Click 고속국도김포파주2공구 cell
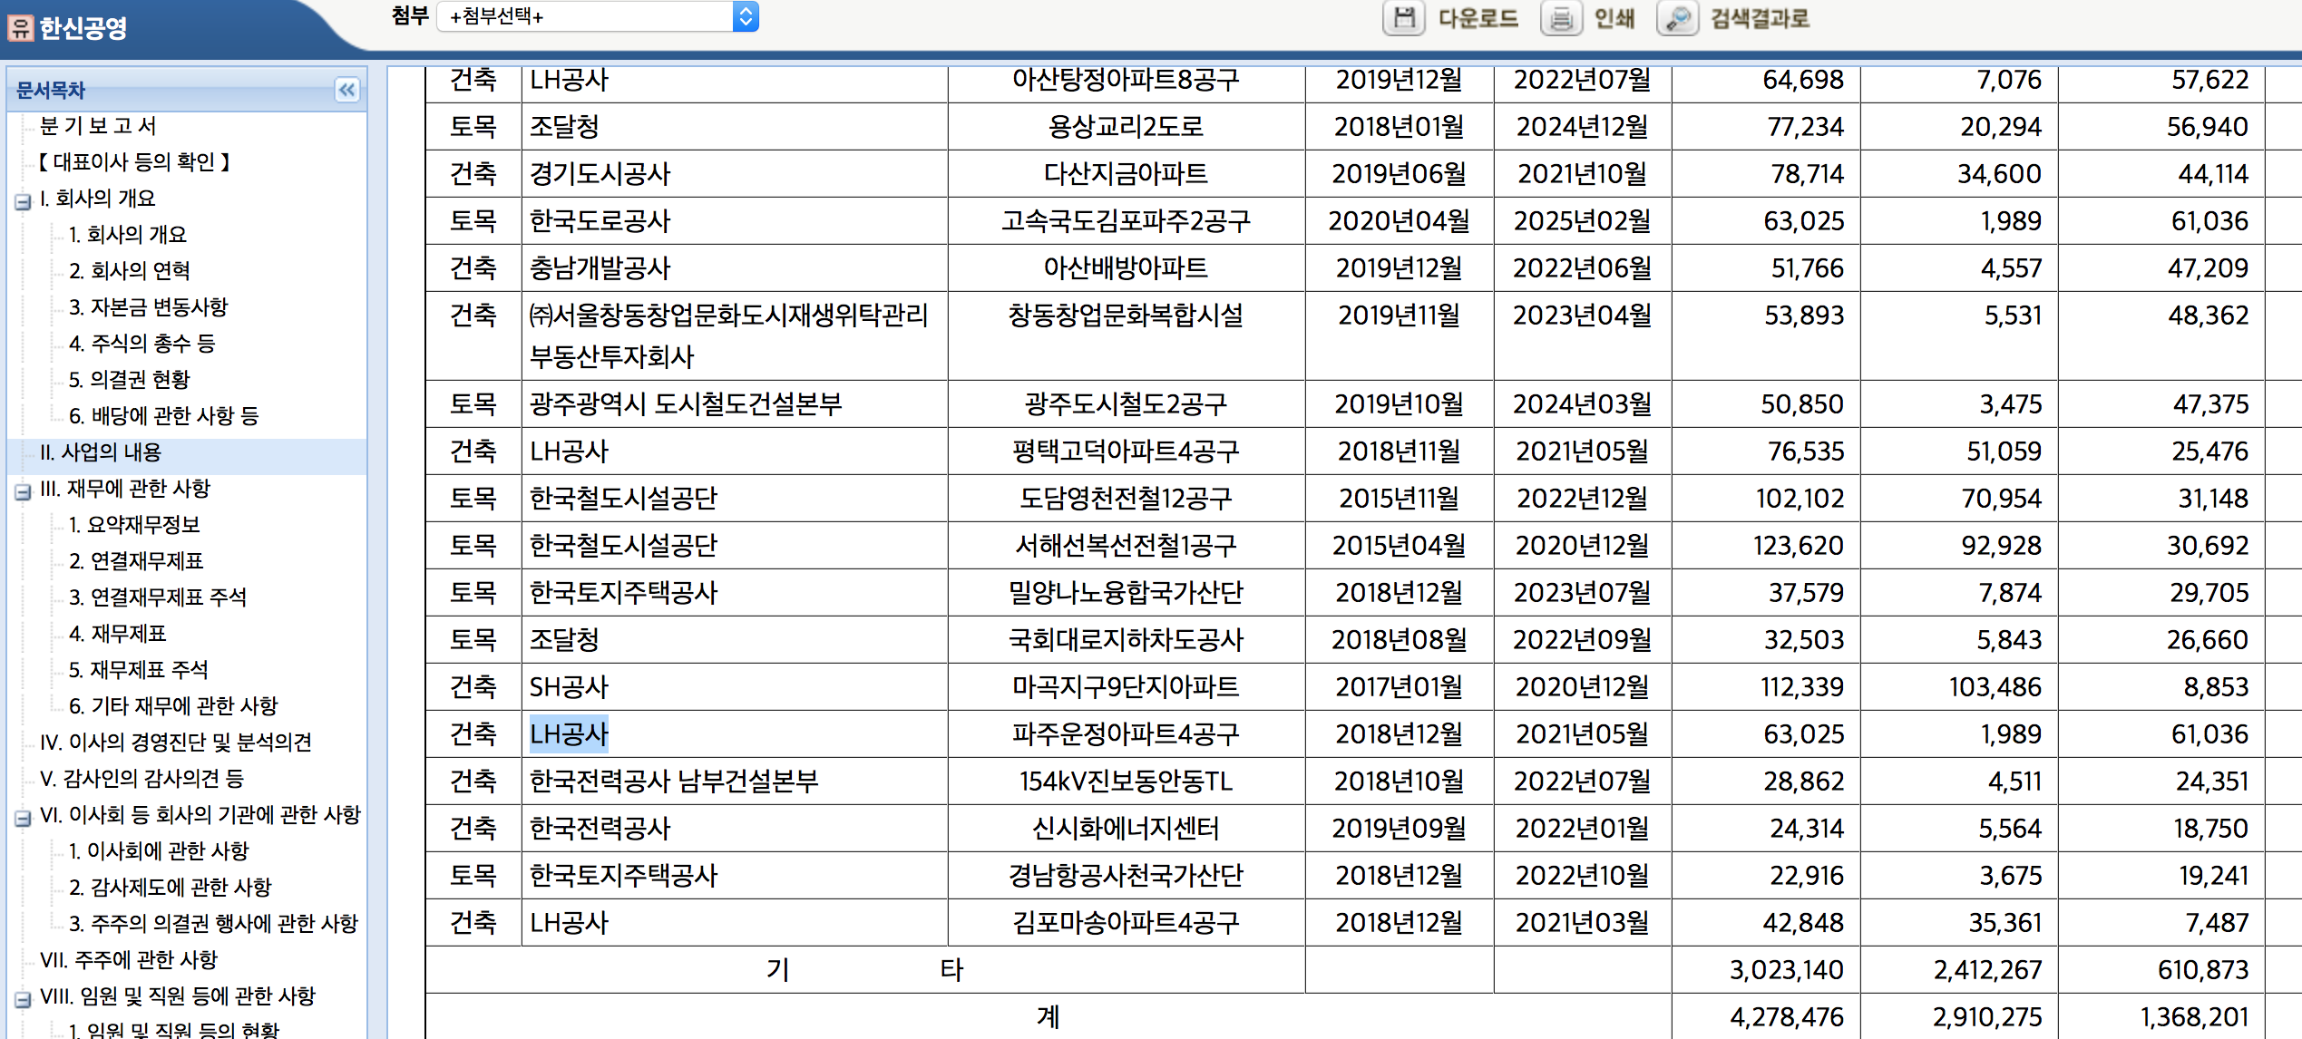2302x1039 pixels. [x=1126, y=221]
